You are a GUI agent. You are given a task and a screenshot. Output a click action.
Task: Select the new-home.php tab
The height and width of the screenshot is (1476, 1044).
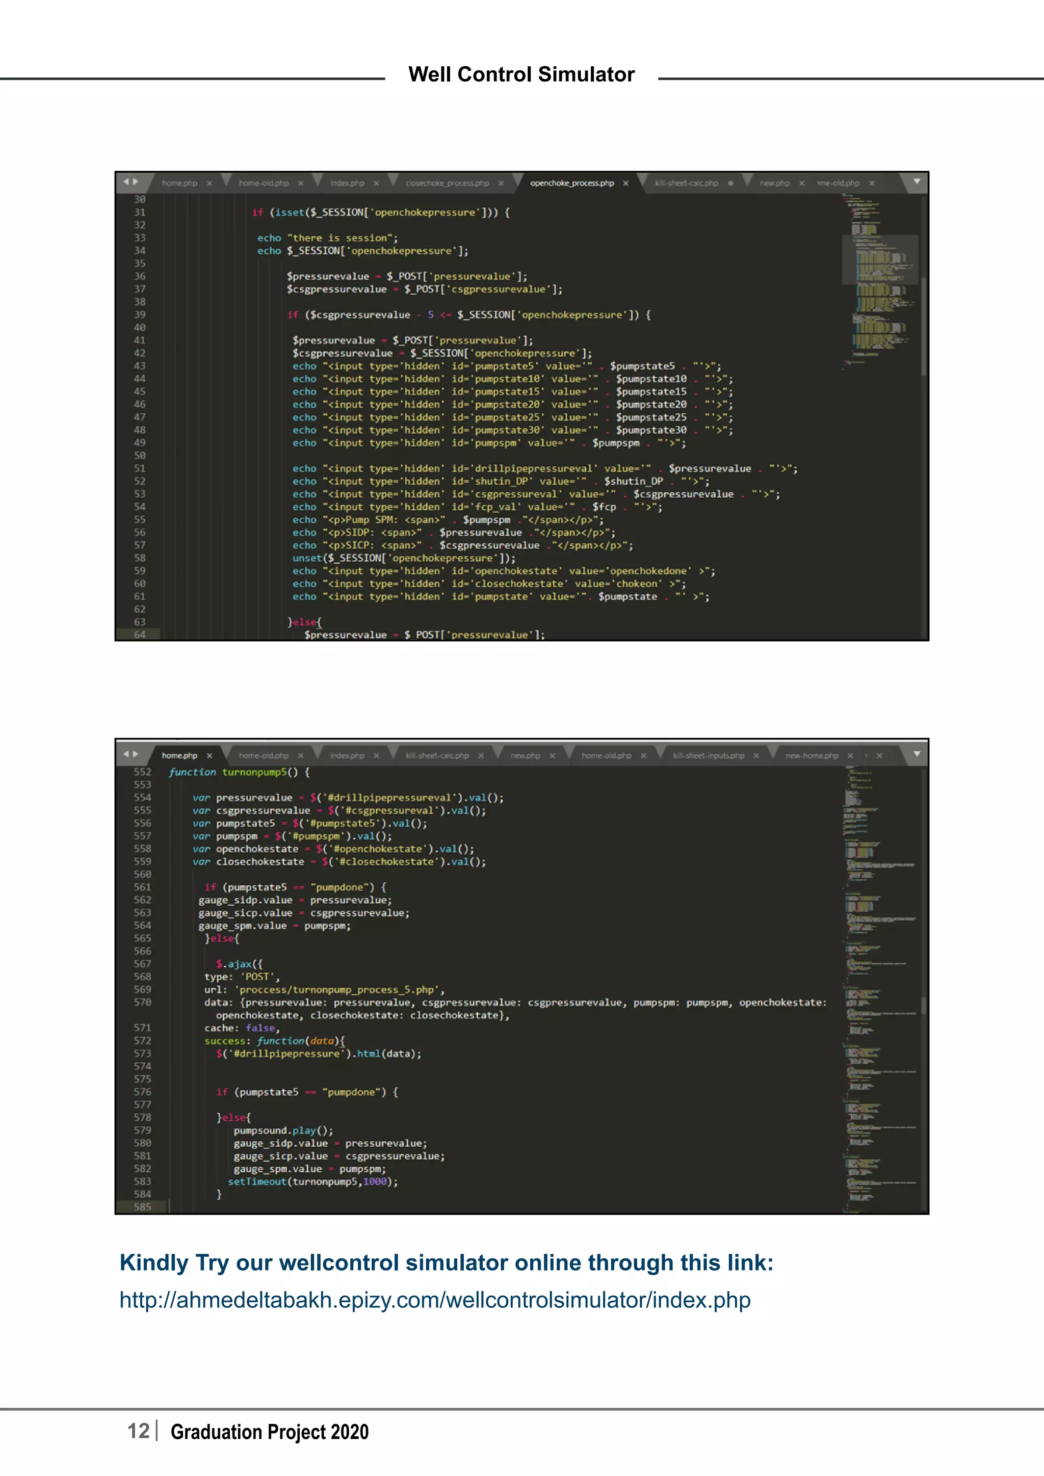[x=811, y=755]
